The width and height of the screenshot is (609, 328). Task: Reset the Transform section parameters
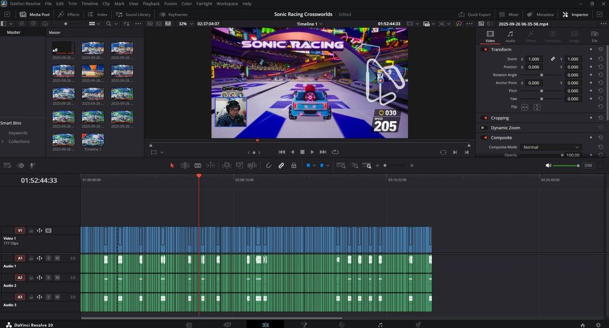point(600,49)
